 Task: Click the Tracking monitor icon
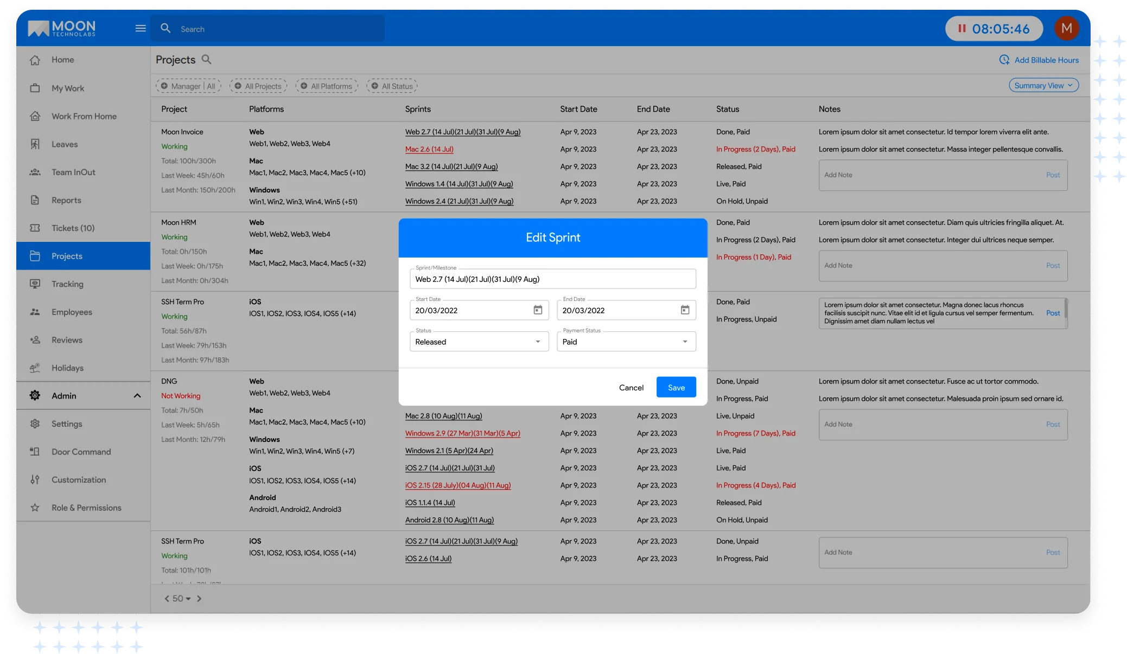[35, 284]
